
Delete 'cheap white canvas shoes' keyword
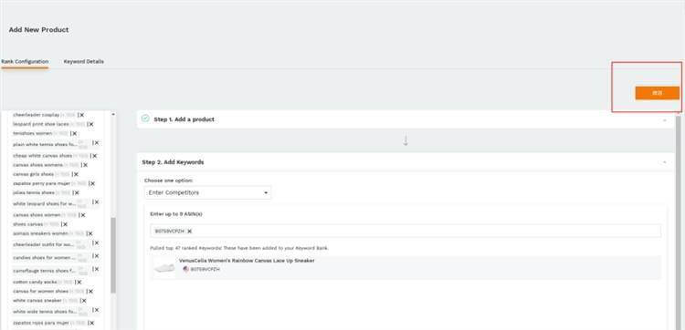[94, 156]
